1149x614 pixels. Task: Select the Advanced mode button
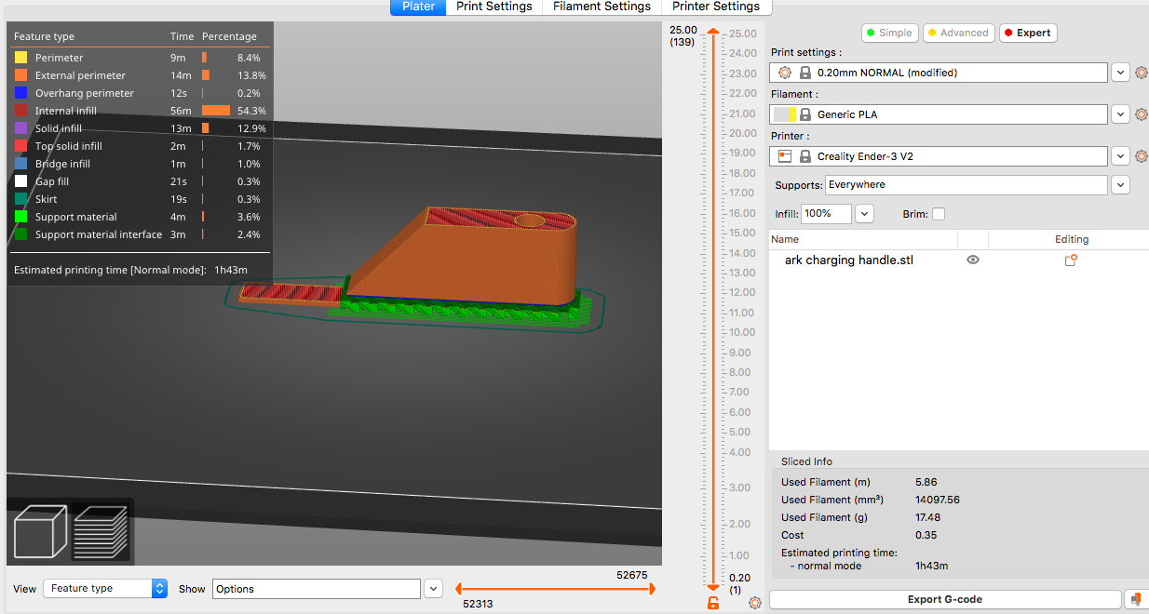(x=958, y=33)
